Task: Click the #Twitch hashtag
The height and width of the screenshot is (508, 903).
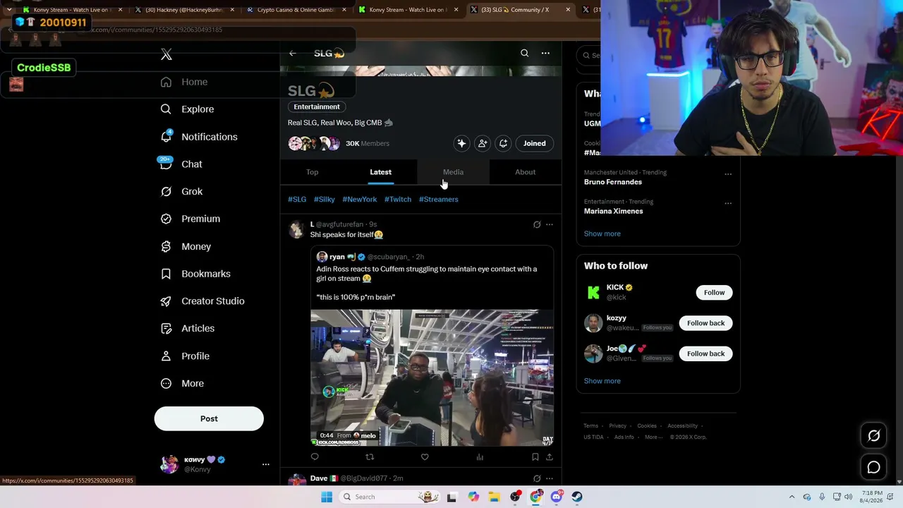Action: (398, 199)
